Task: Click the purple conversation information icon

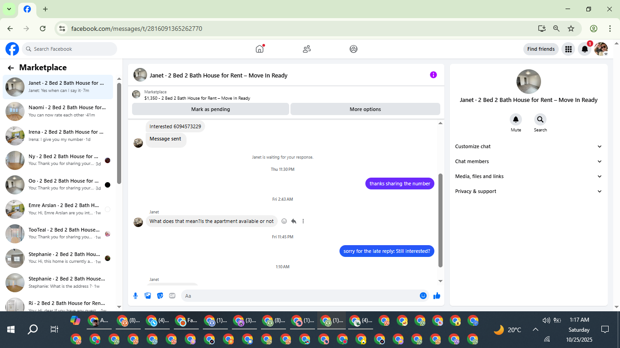Action: tap(433, 75)
